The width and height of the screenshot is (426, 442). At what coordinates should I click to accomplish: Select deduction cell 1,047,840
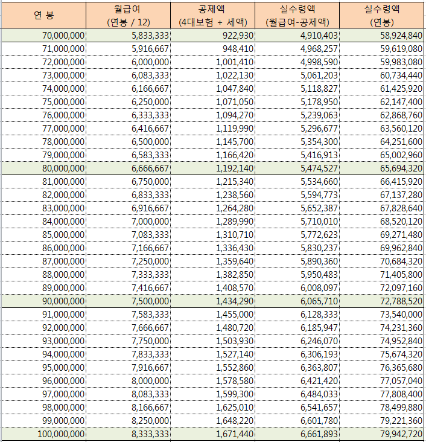(213, 89)
